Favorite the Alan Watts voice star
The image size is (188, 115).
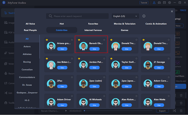tap(169, 96)
